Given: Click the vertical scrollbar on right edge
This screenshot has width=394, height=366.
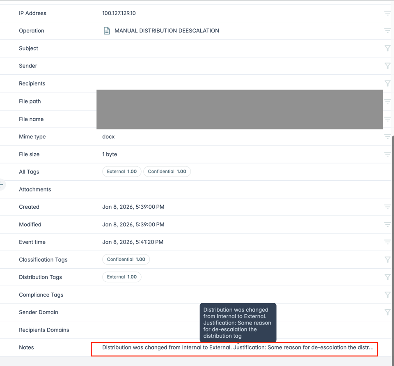Looking at the screenshot, I should [392, 246].
